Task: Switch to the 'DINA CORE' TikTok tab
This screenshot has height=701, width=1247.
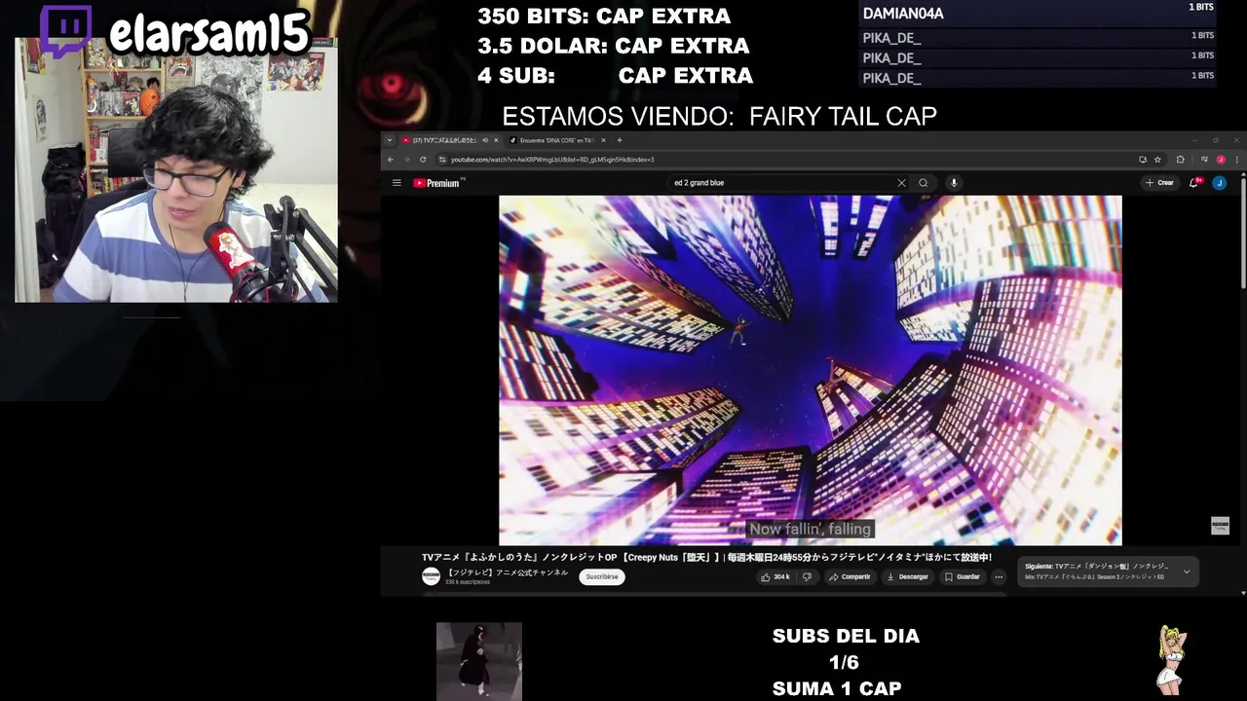Action: coord(557,140)
